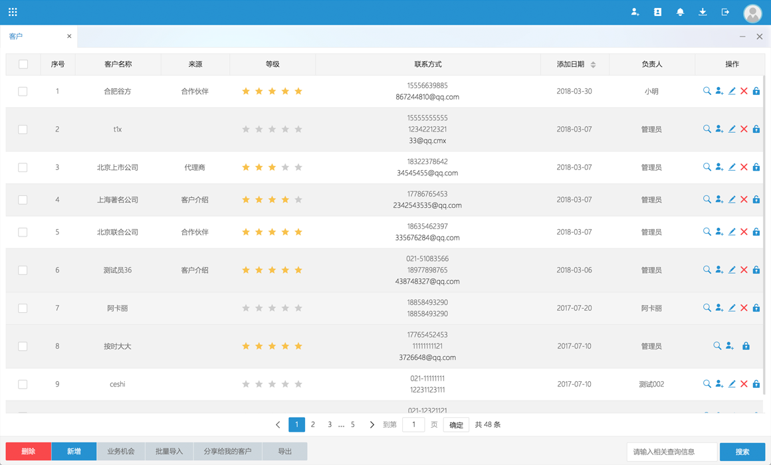Viewport: 771px width, 465px height.
Task: Select the 上海著名公司 row checkbox
Action: coord(23,199)
